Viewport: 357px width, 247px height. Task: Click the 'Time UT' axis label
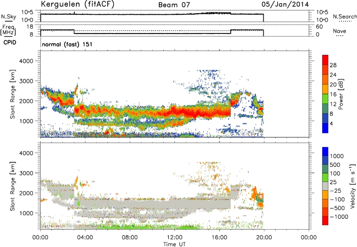(174, 244)
